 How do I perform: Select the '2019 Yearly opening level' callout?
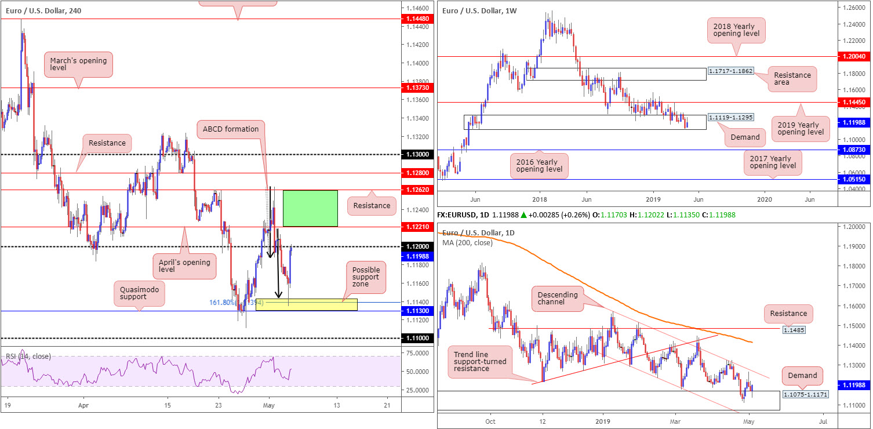[800, 128]
